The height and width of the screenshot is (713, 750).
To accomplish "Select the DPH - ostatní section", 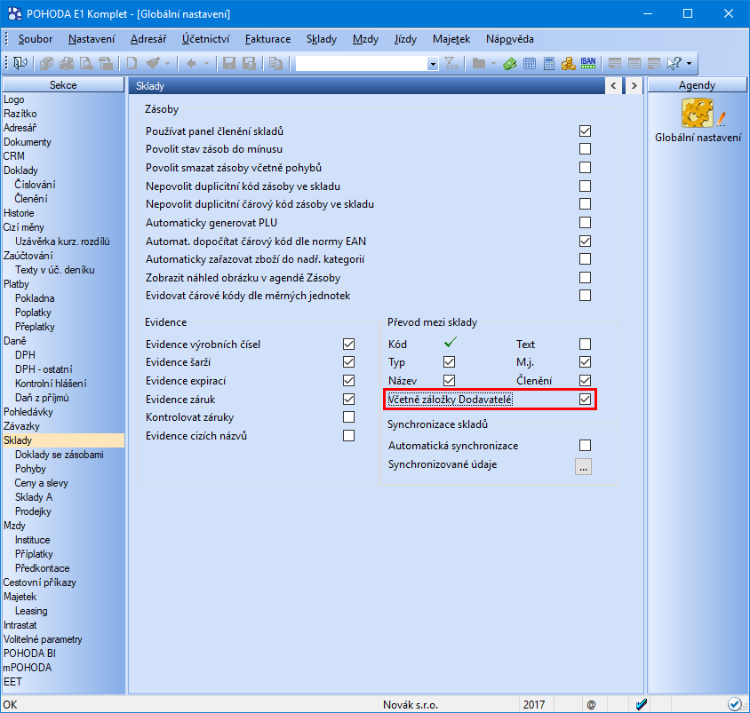I will pos(44,369).
